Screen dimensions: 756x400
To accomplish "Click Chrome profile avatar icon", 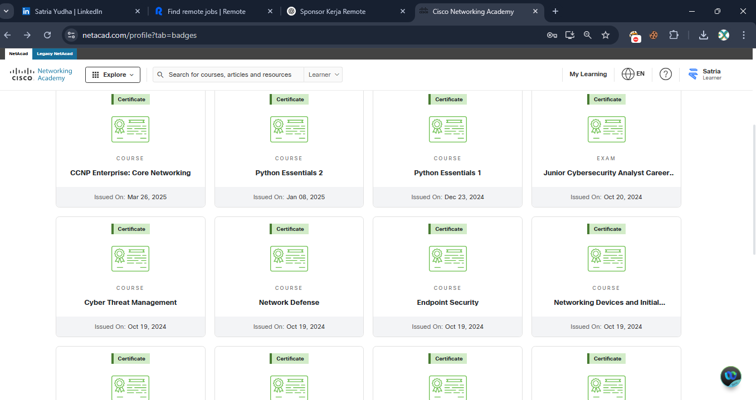I will pyautogui.click(x=724, y=35).
